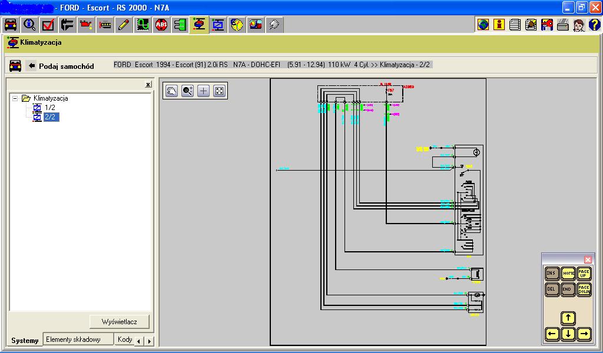The height and width of the screenshot is (353, 603).
Task: Click the red checkmark toolbar icon
Action: (x=48, y=25)
